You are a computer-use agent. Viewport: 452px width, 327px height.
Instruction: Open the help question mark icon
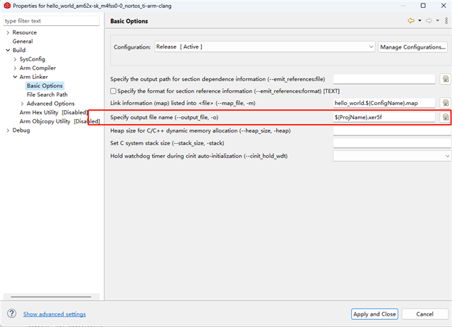tap(11, 314)
